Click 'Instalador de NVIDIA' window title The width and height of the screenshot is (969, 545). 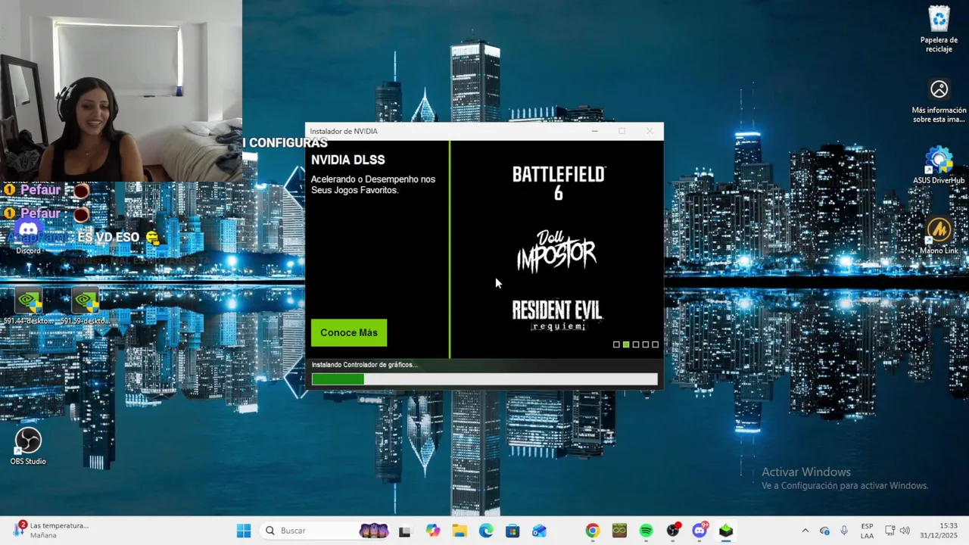click(344, 131)
